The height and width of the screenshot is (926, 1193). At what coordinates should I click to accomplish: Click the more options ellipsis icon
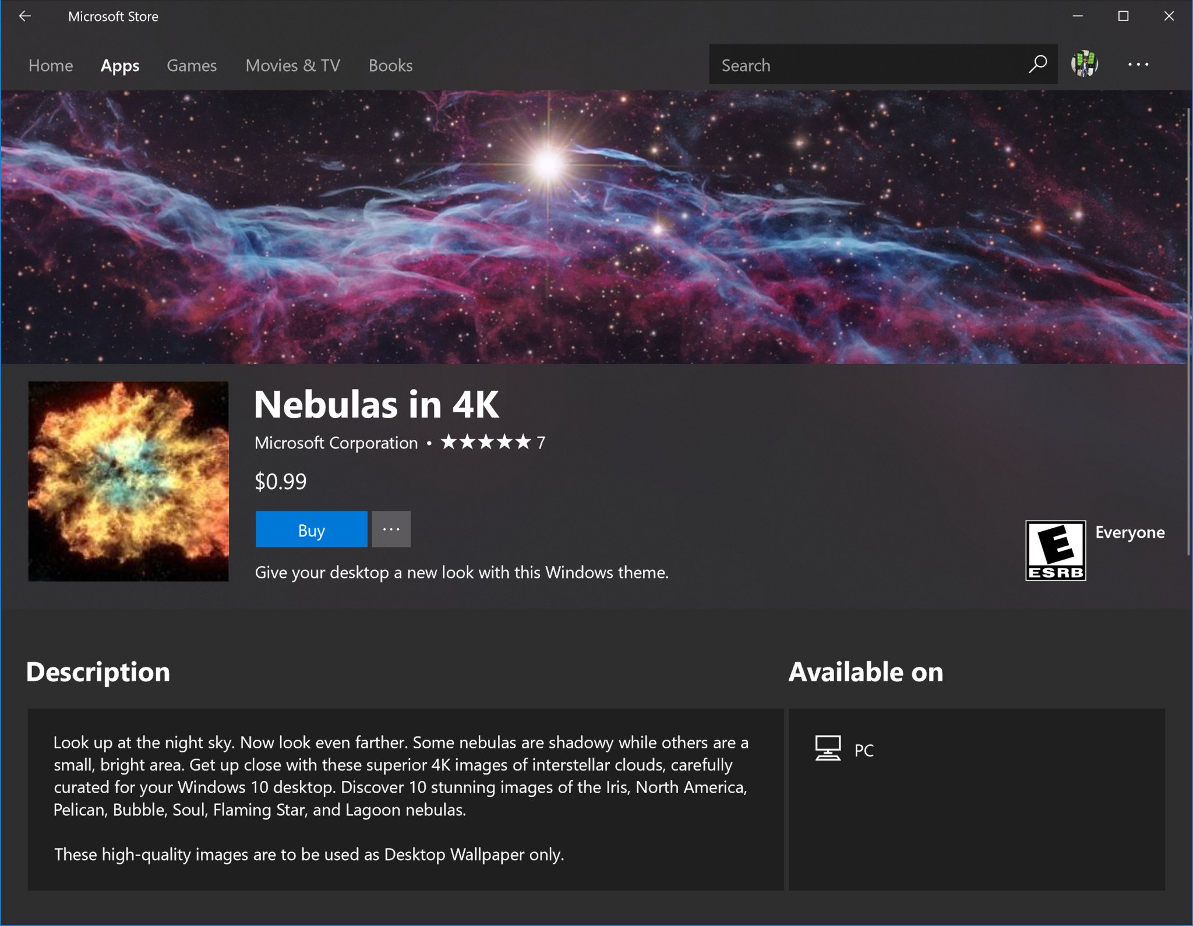pyautogui.click(x=390, y=529)
